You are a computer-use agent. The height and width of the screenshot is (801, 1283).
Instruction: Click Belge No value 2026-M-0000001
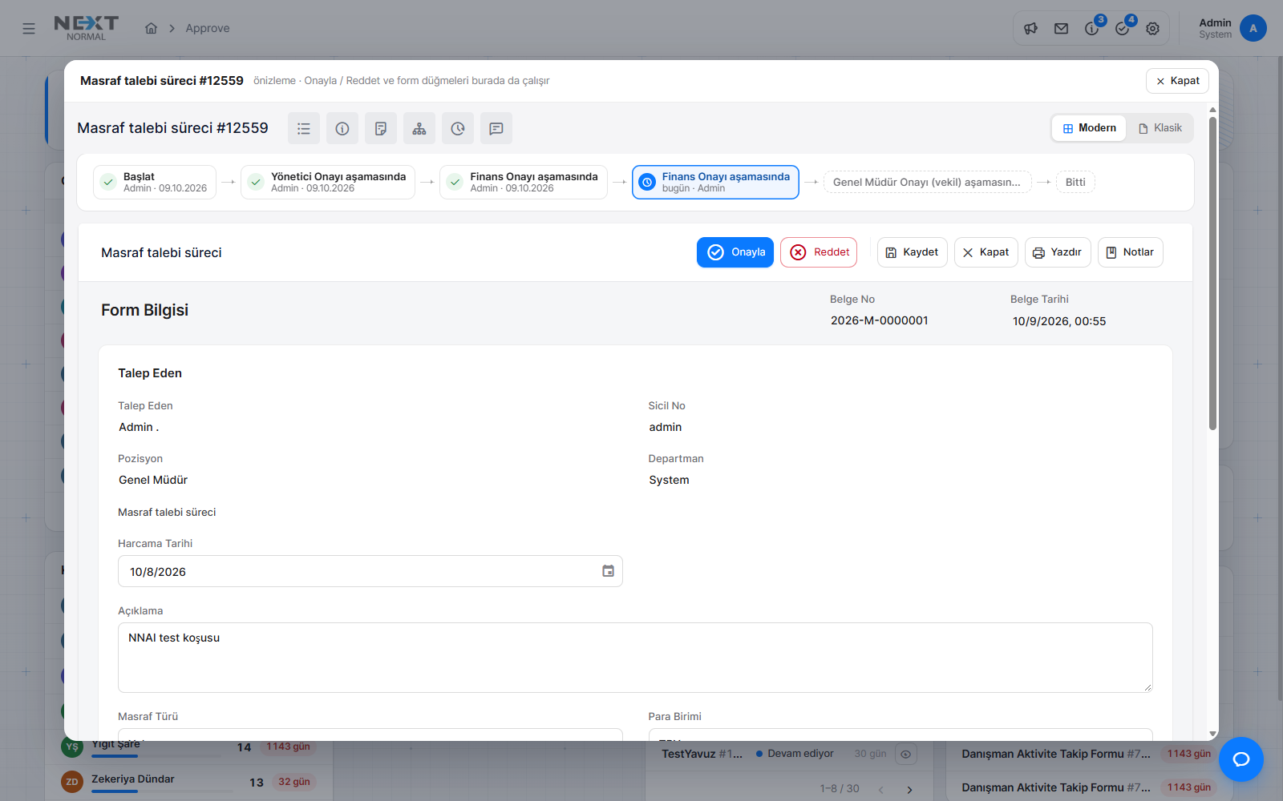point(880,320)
